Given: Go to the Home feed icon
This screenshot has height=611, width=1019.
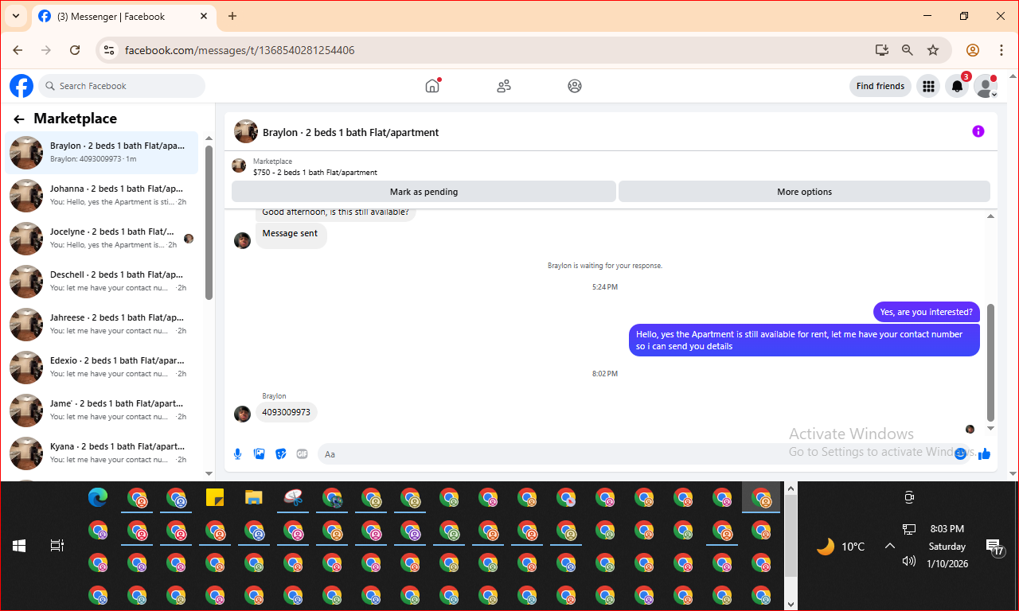Looking at the screenshot, I should (x=432, y=86).
